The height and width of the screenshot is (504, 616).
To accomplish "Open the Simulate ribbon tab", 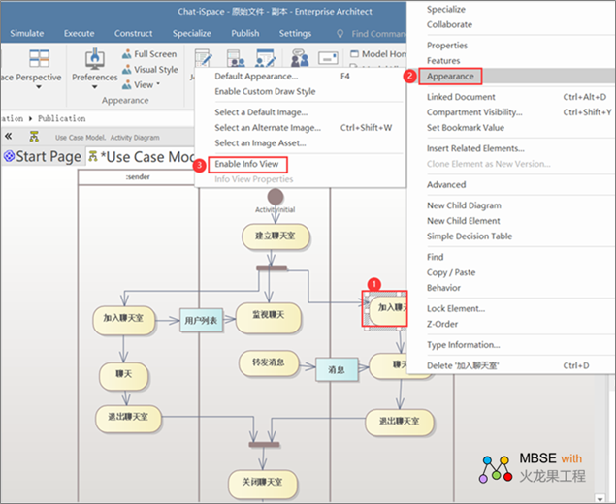I will [27, 33].
